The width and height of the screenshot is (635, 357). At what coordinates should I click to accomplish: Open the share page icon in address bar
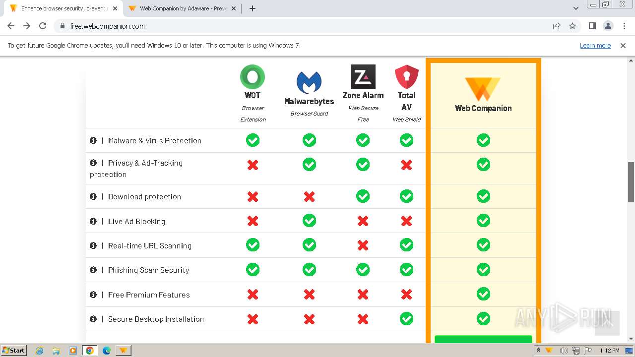pyautogui.click(x=557, y=26)
